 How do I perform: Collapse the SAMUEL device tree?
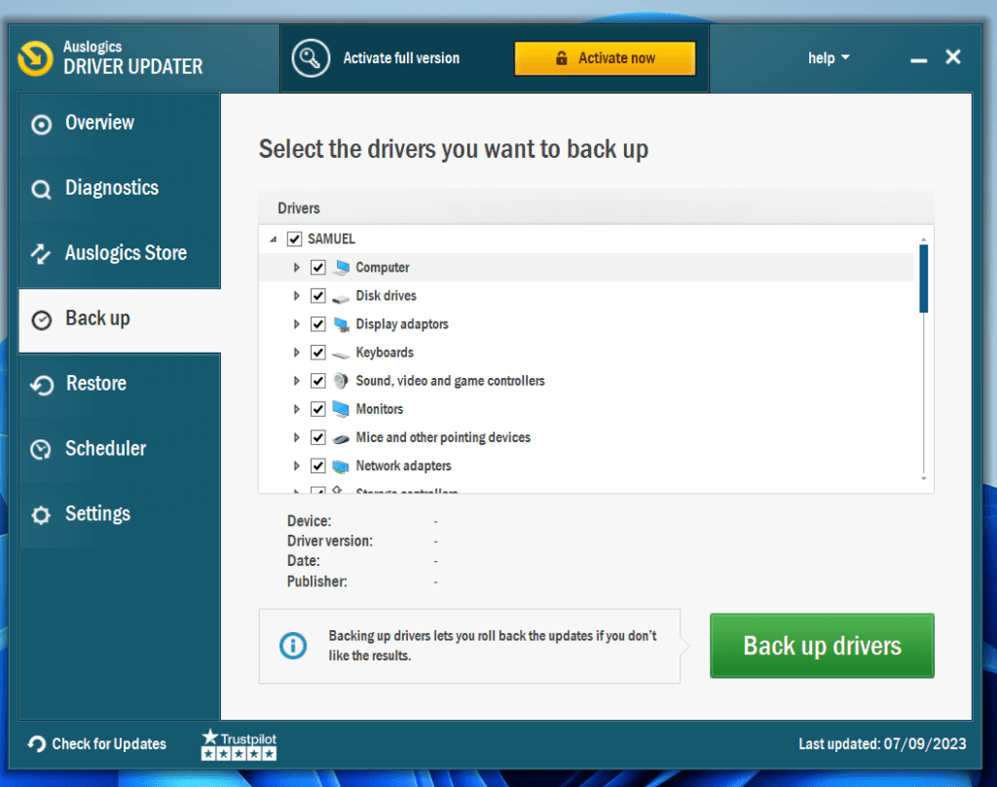coord(273,239)
